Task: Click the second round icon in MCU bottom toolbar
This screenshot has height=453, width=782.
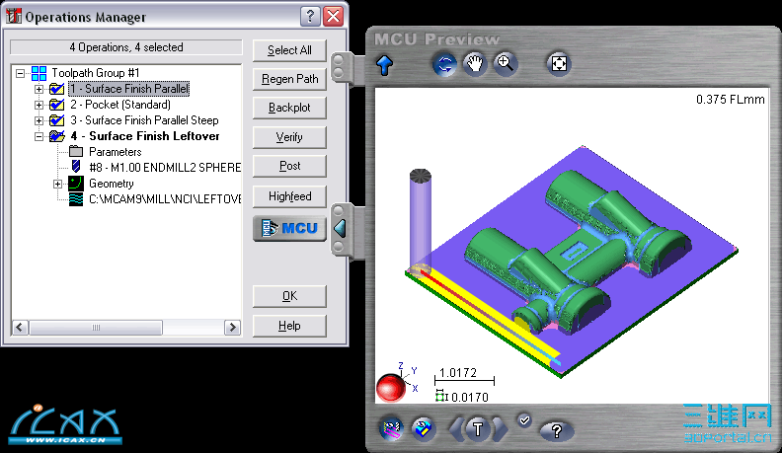Action: pos(423,428)
